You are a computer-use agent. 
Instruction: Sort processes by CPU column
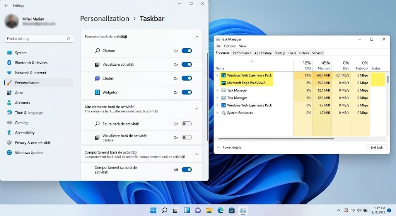tap(303, 65)
